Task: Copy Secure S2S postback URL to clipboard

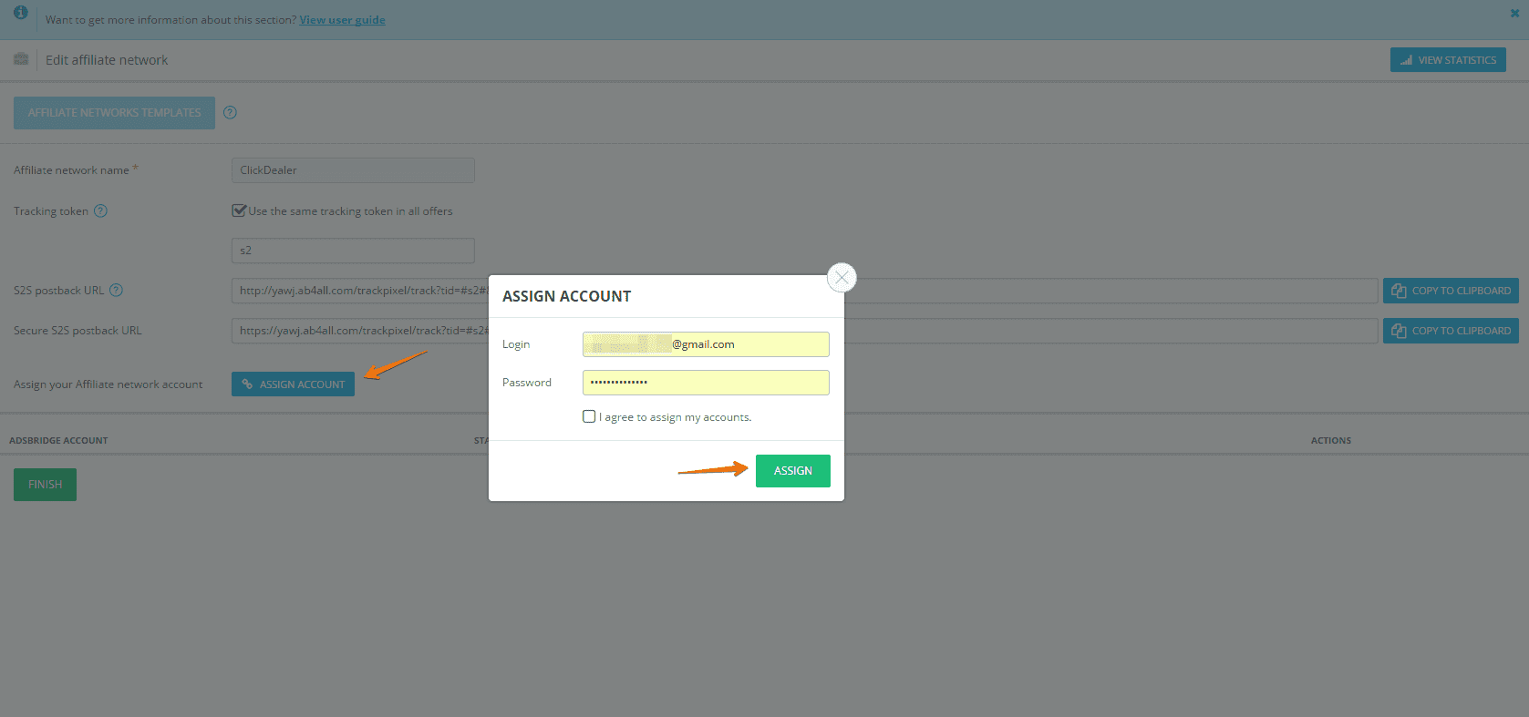Action: pyautogui.click(x=1451, y=331)
